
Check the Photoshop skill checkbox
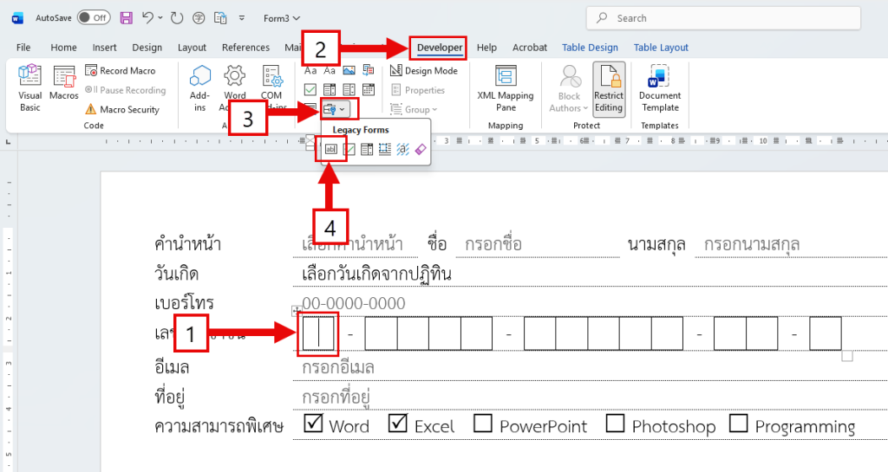(615, 423)
